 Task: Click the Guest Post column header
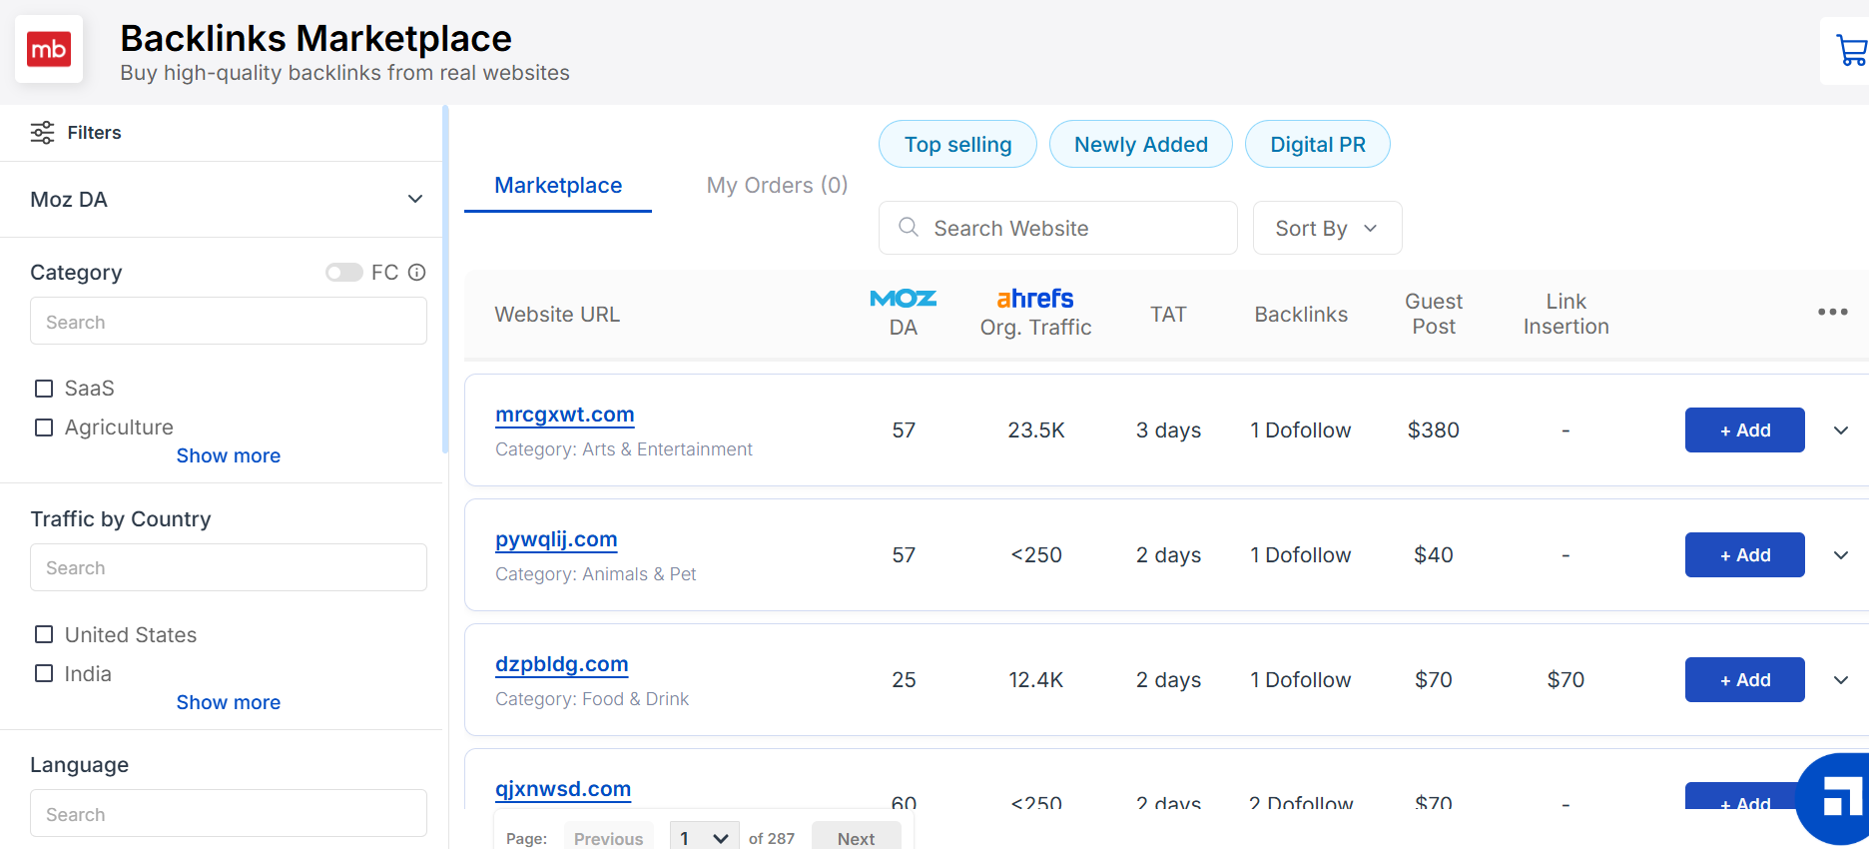pos(1434,314)
